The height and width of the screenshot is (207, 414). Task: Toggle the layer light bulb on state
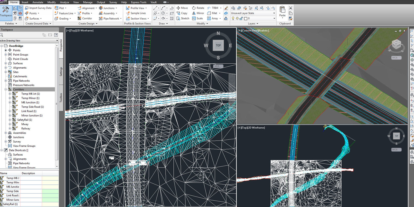pyautogui.click(x=233, y=18)
